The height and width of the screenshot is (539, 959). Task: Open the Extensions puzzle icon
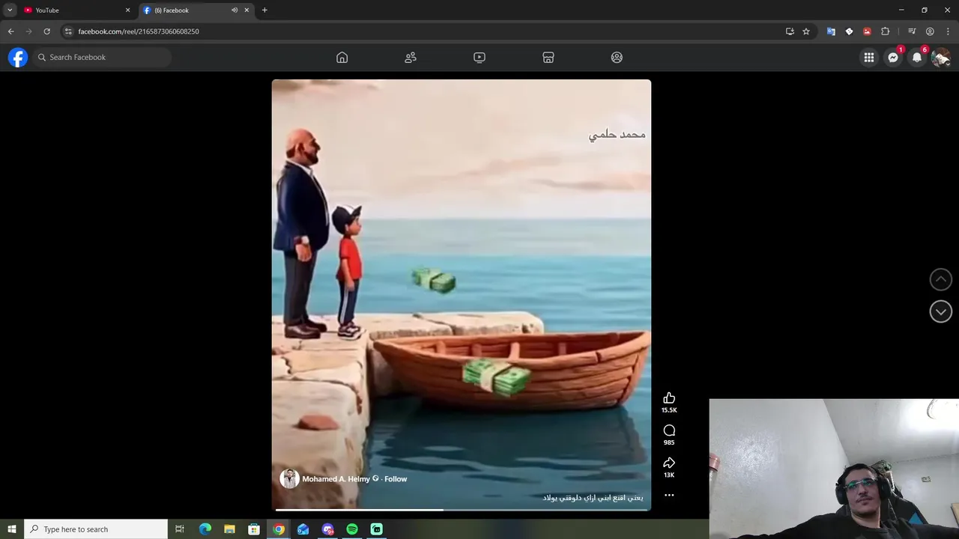[x=886, y=31]
